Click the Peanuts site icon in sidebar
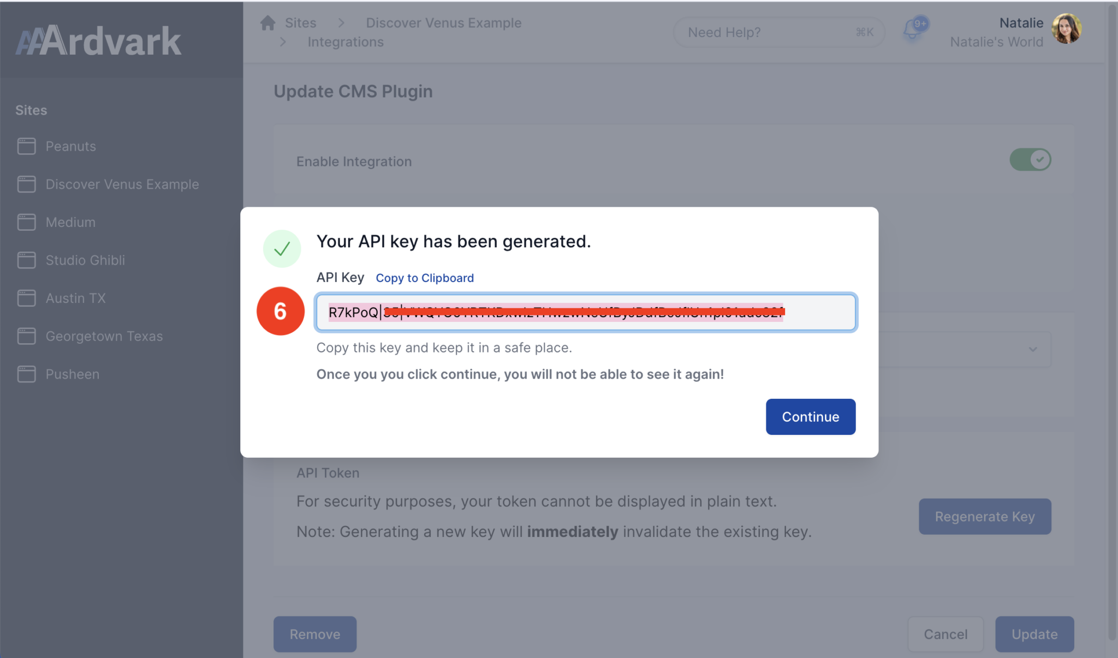Viewport: 1118px width, 658px height. coord(26,146)
